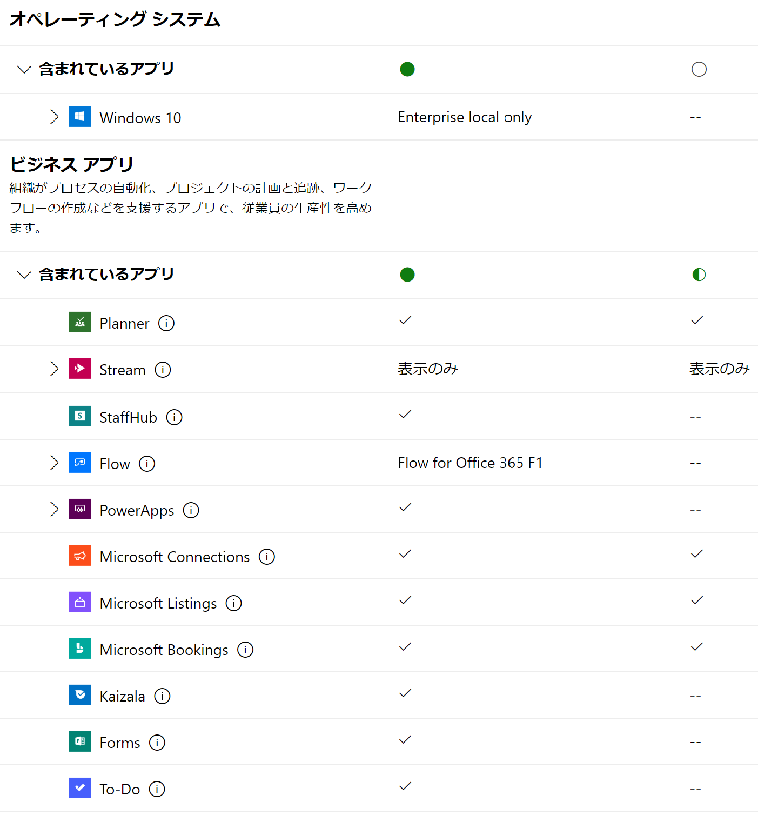Click the blue Flow app icon
This screenshot has width=758, height=815.
click(x=80, y=463)
